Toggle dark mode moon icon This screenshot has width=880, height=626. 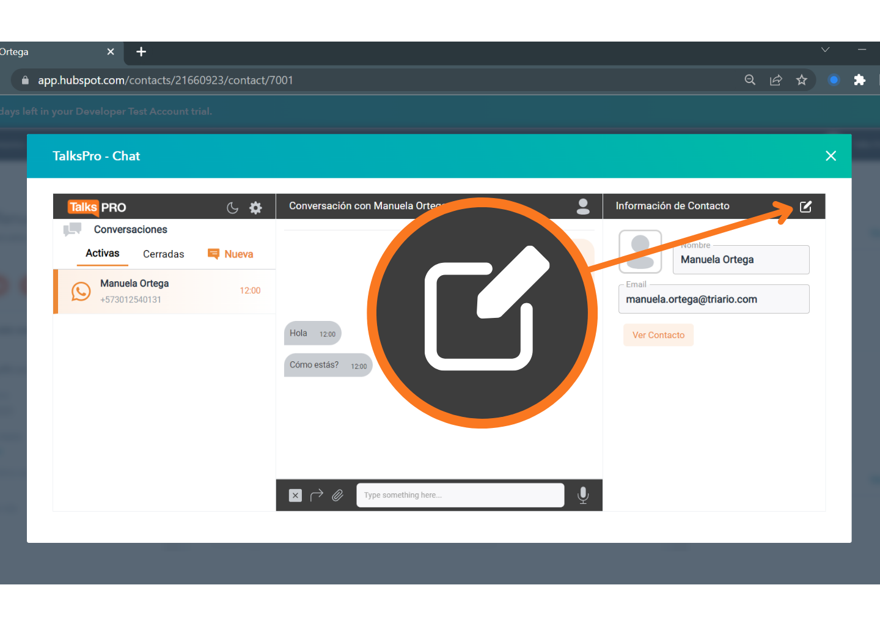[232, 208]
